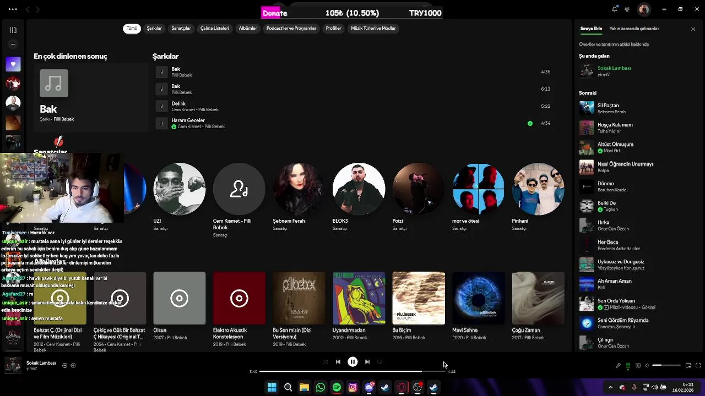Select the Sanatçılar filter chip

(181, 29)
